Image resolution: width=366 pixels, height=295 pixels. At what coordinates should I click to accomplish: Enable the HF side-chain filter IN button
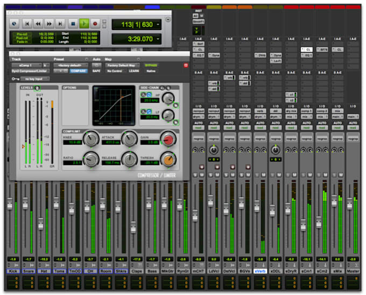point(176,105)
